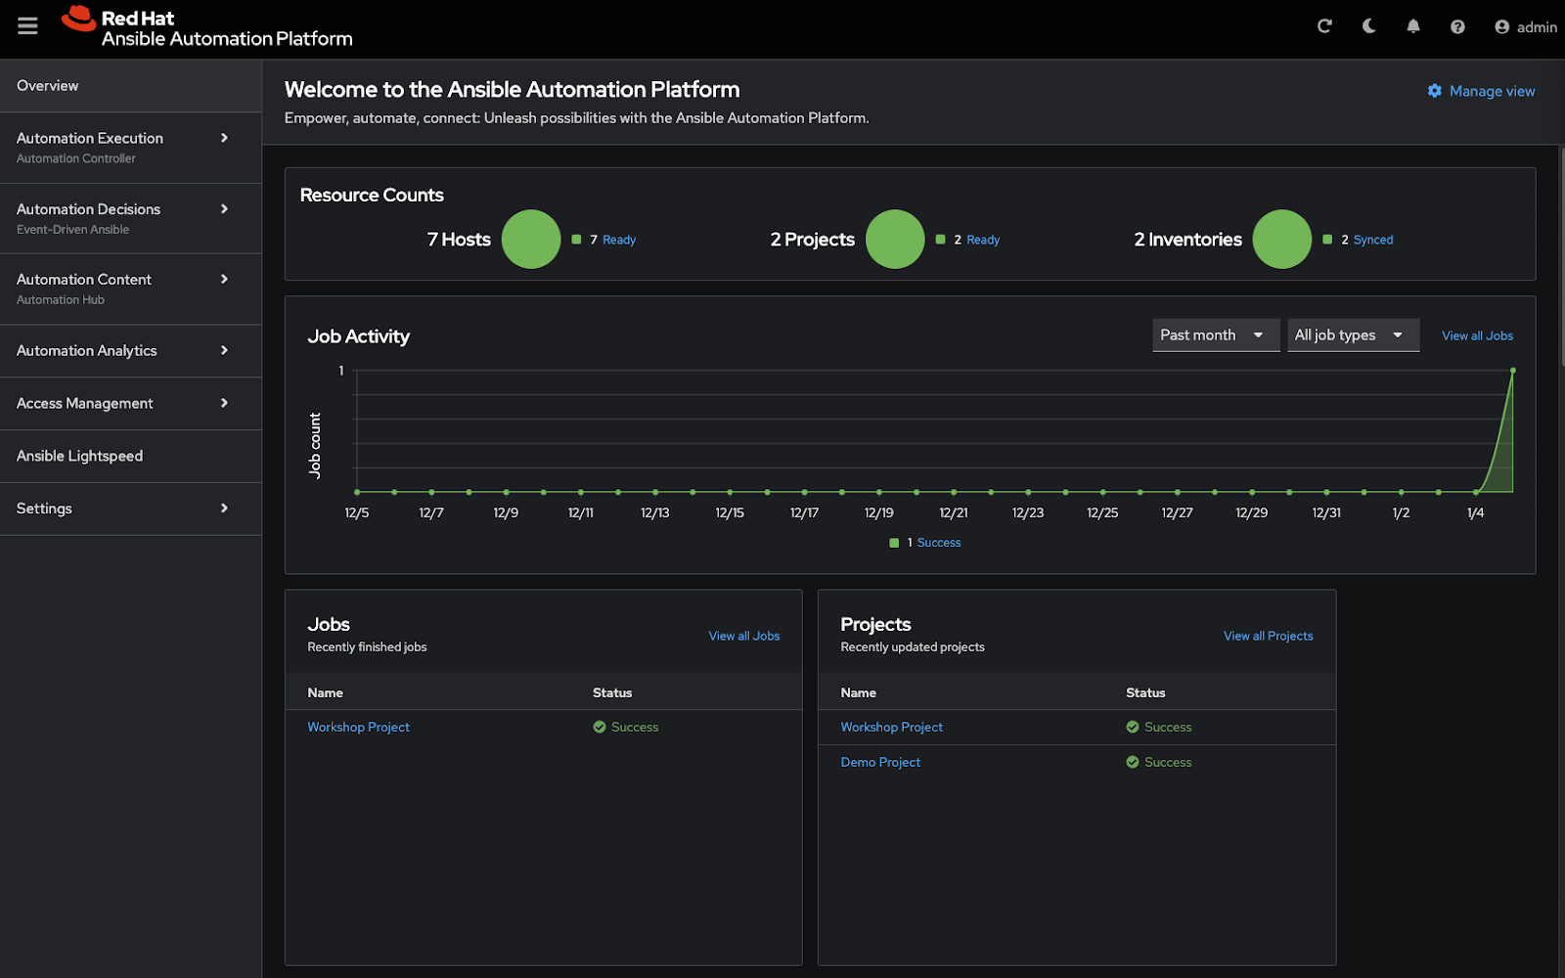1565x978 pixels.
Task: Click the Success status icon for Demo Project
Action: tap(1133, 762)
